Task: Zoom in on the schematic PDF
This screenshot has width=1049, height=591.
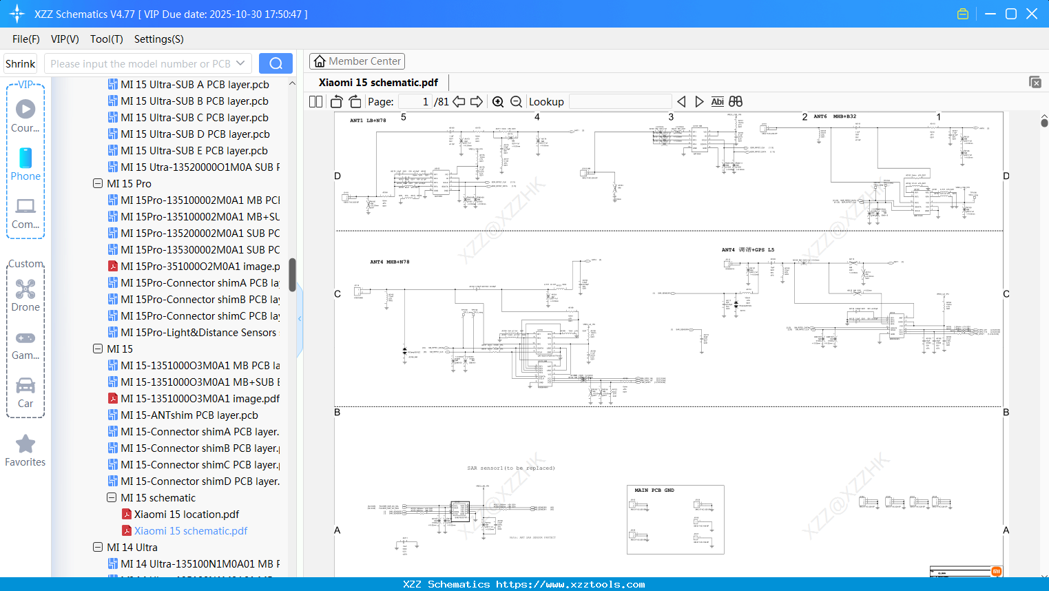Action: (x=498, y=101)
